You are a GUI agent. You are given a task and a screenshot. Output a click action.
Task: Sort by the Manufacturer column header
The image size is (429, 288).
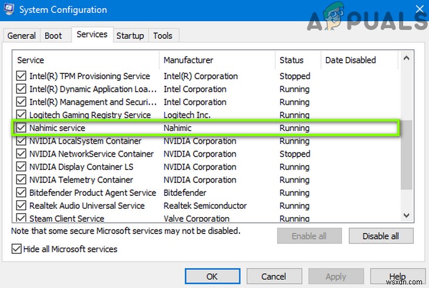[x=188, y=60]
